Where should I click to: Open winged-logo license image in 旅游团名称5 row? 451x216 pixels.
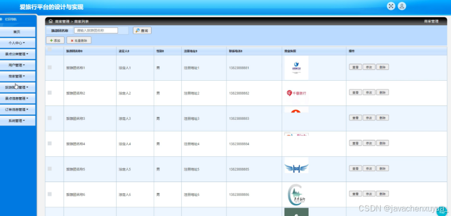pyautogui.click(x=296, y=165)
